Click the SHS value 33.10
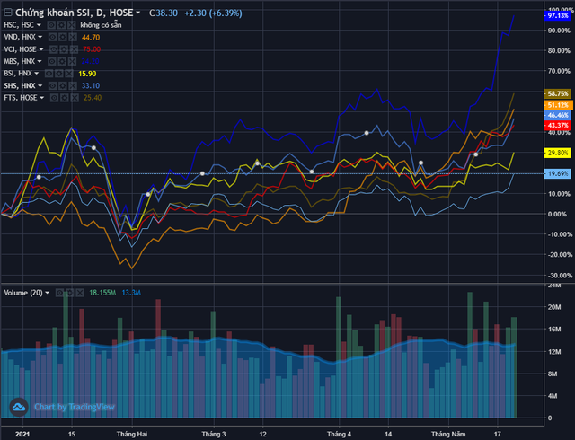Image resolution: width=575 pixels, height=440 pixels. pyautogui.click(x=91, y=86)
